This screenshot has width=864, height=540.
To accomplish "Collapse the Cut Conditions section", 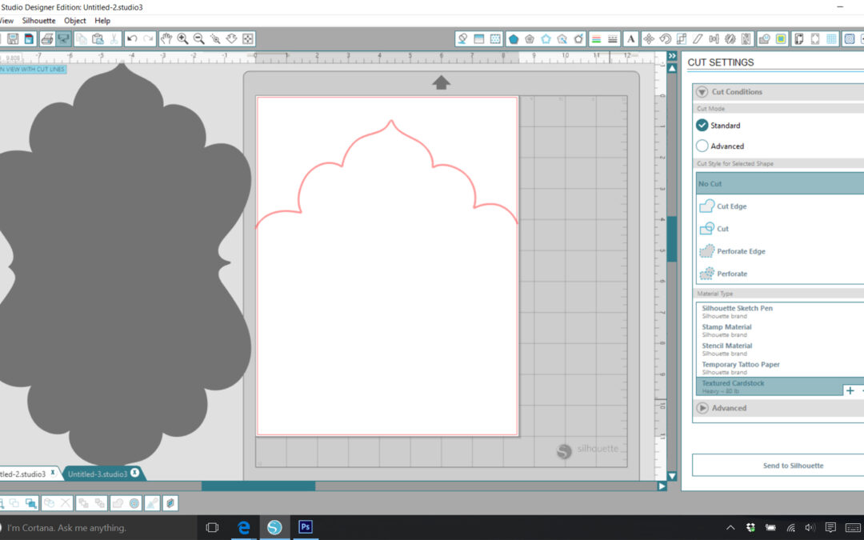I will 702,92.
